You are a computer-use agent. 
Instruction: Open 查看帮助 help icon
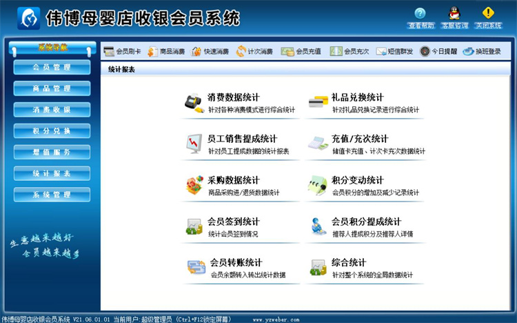coord(420,14)
